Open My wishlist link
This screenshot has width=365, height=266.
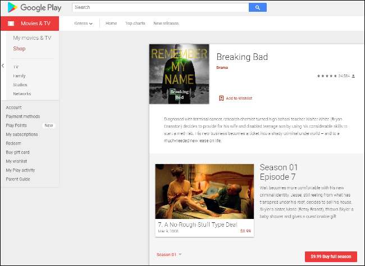point(16,161)
